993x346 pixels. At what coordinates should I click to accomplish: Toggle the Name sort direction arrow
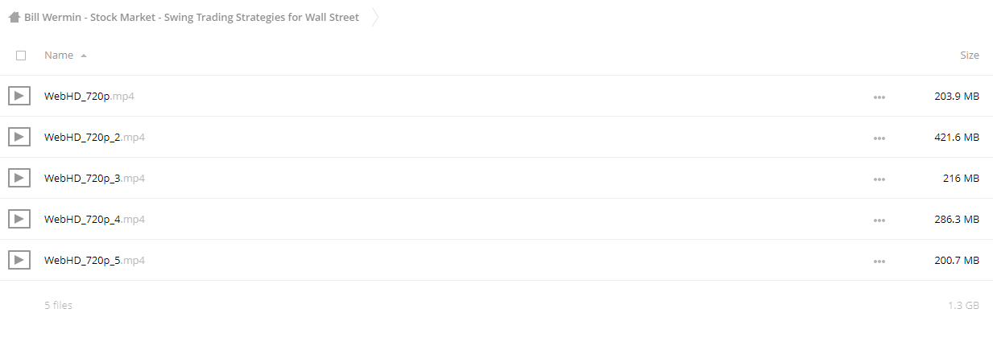point(84,56)
